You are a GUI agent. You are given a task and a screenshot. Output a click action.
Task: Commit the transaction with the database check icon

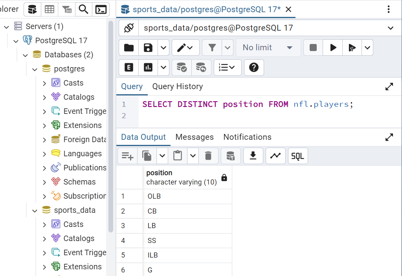(x=182, y=68)
